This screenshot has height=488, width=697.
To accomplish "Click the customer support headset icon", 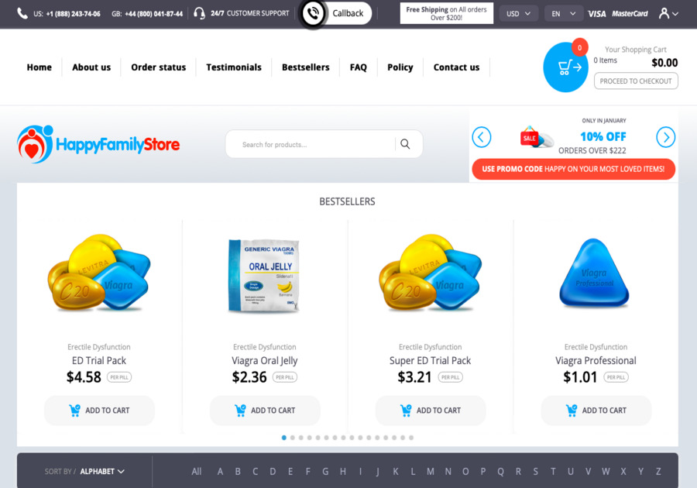I will [x=200, y=13].
